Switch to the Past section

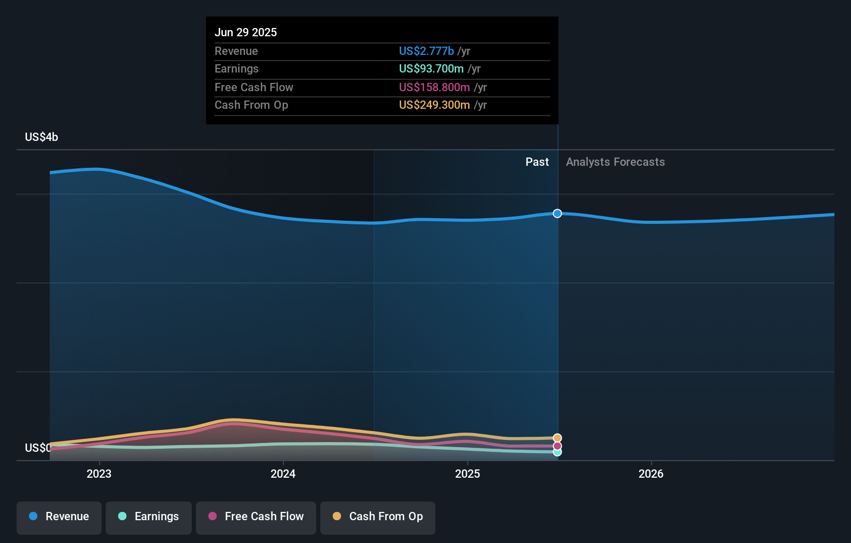coord(537,162)
